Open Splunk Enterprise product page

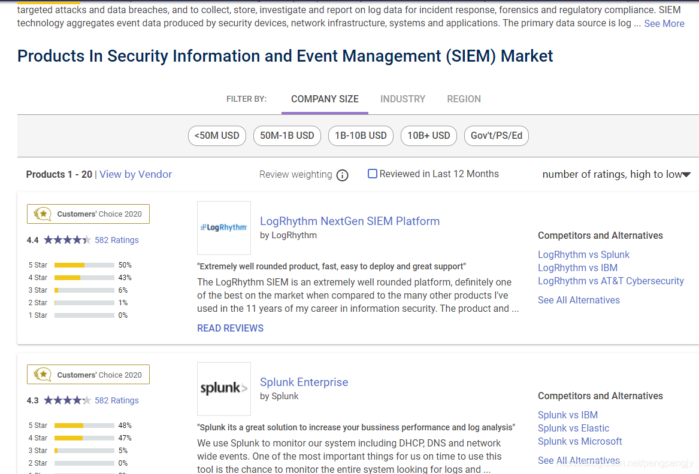(x=304, y=382)
